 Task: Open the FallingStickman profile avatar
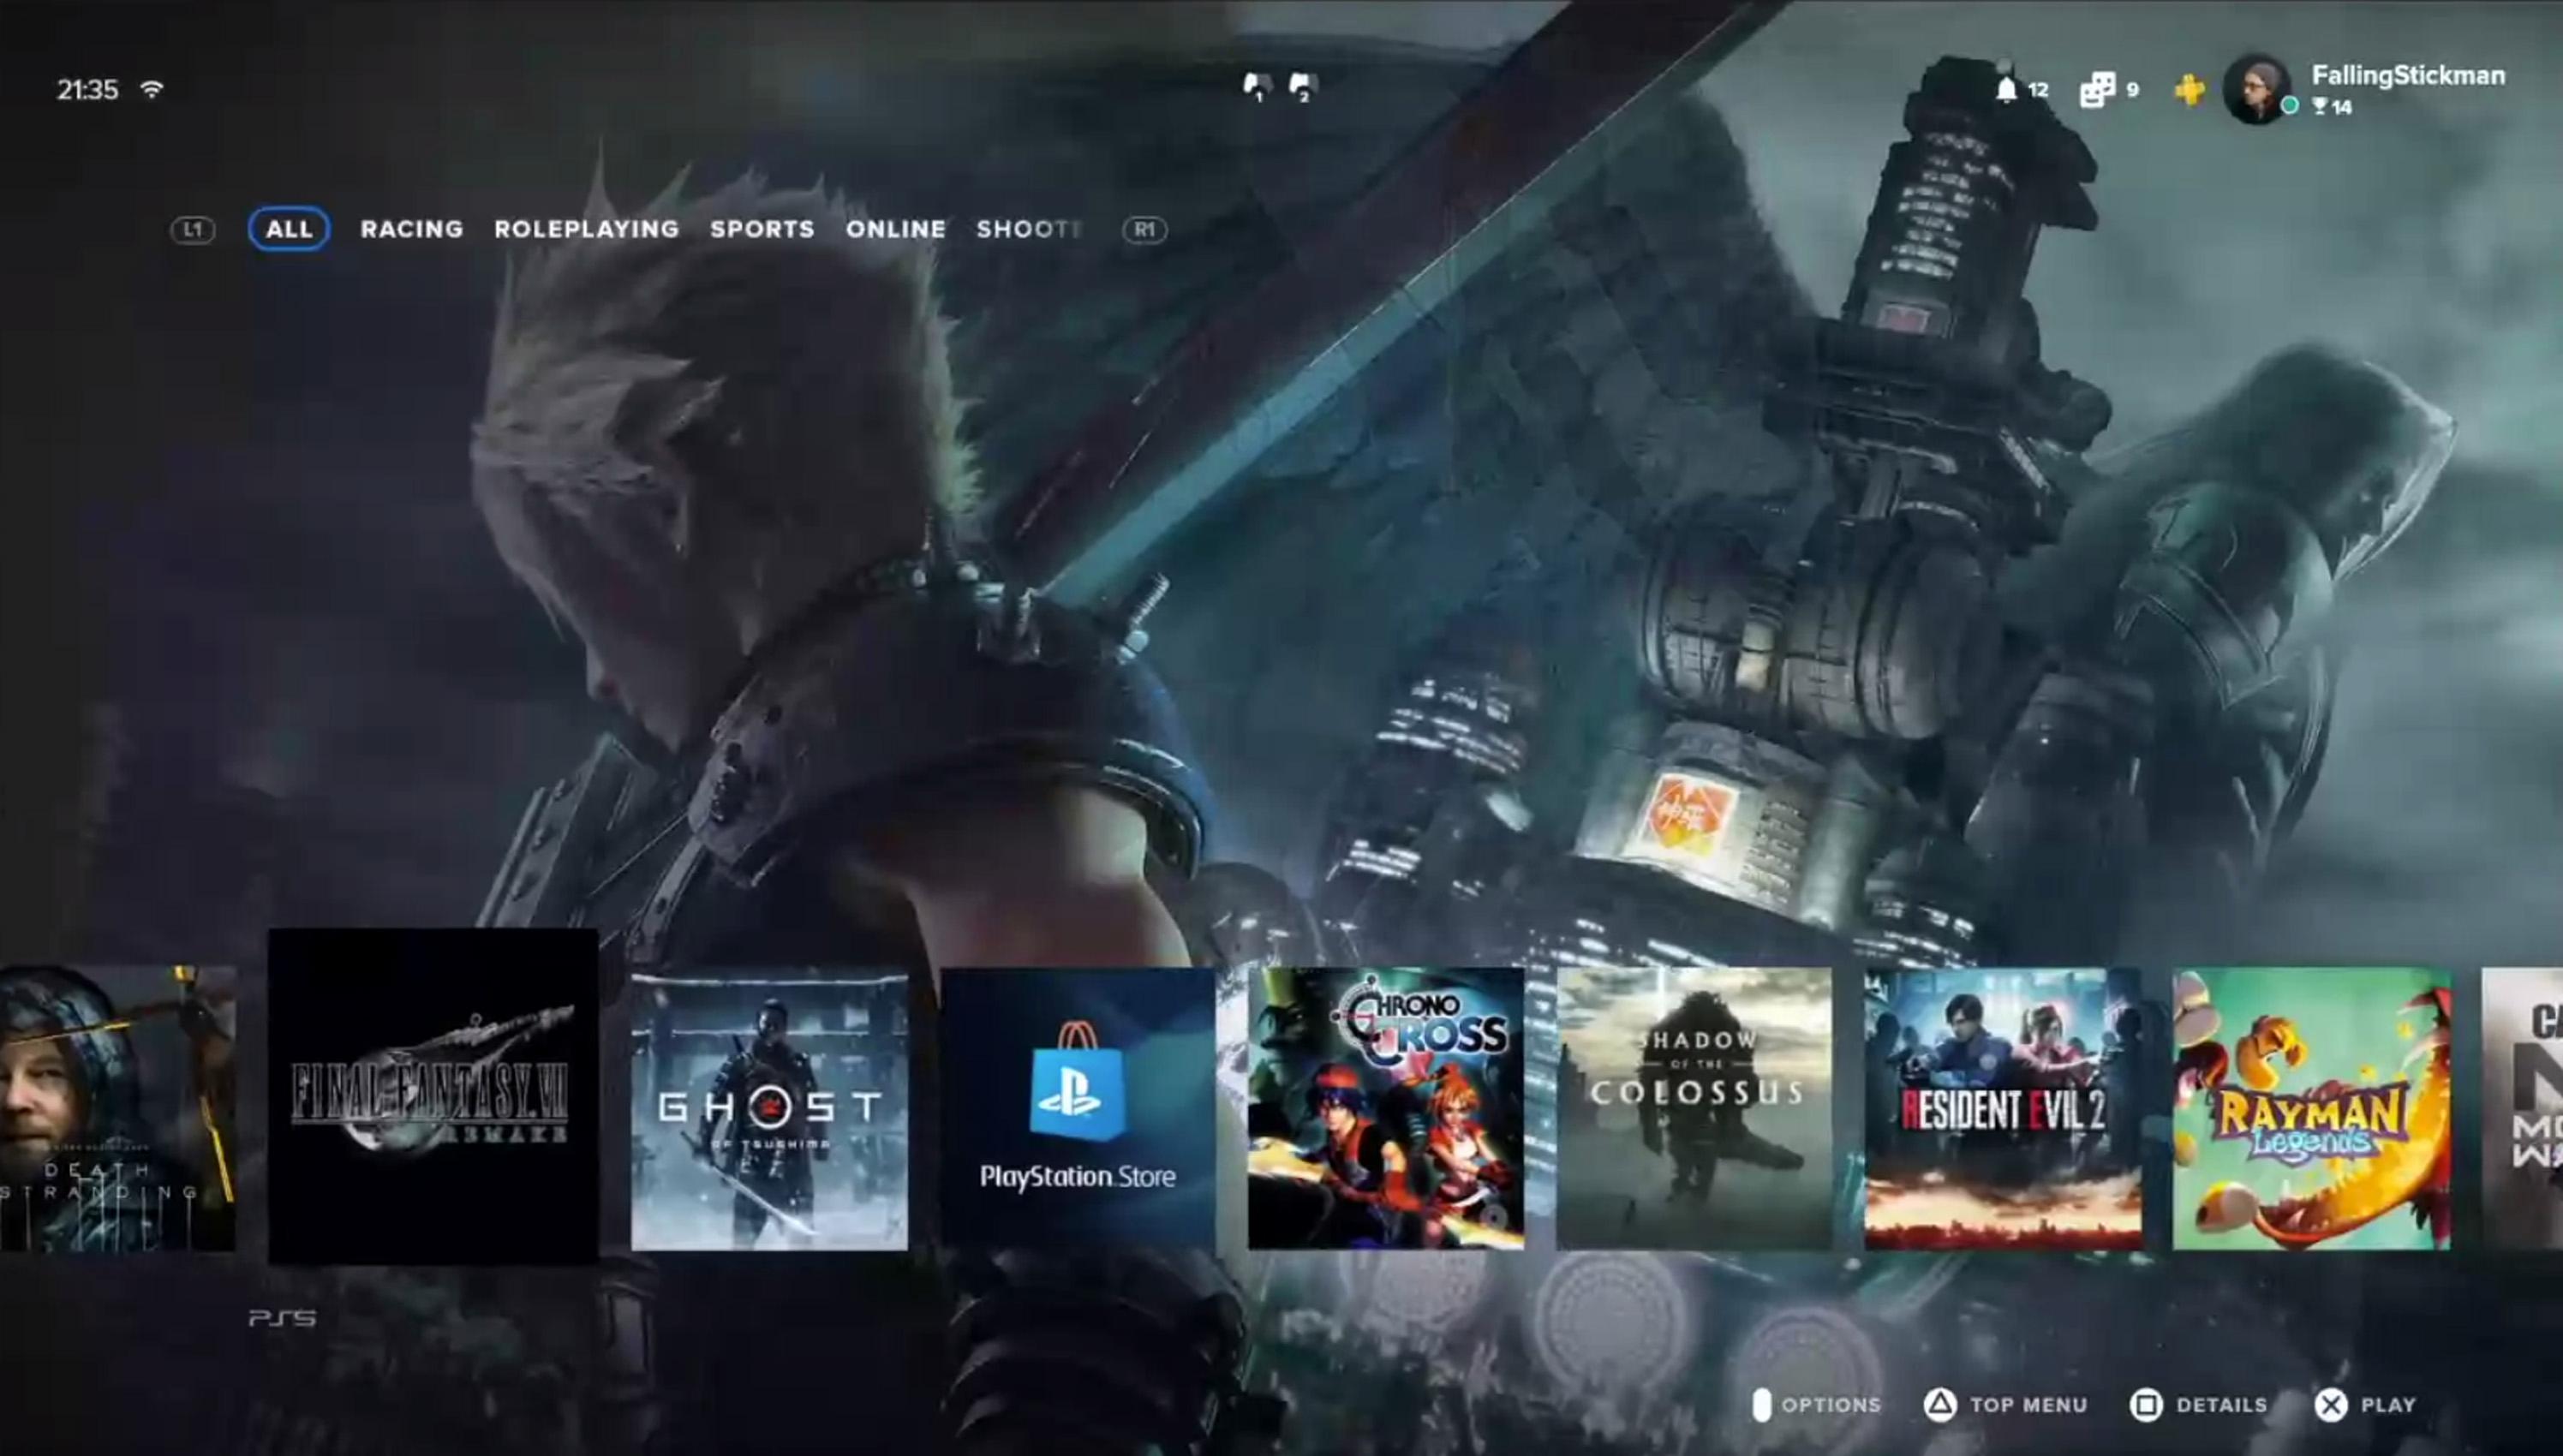2256,89
